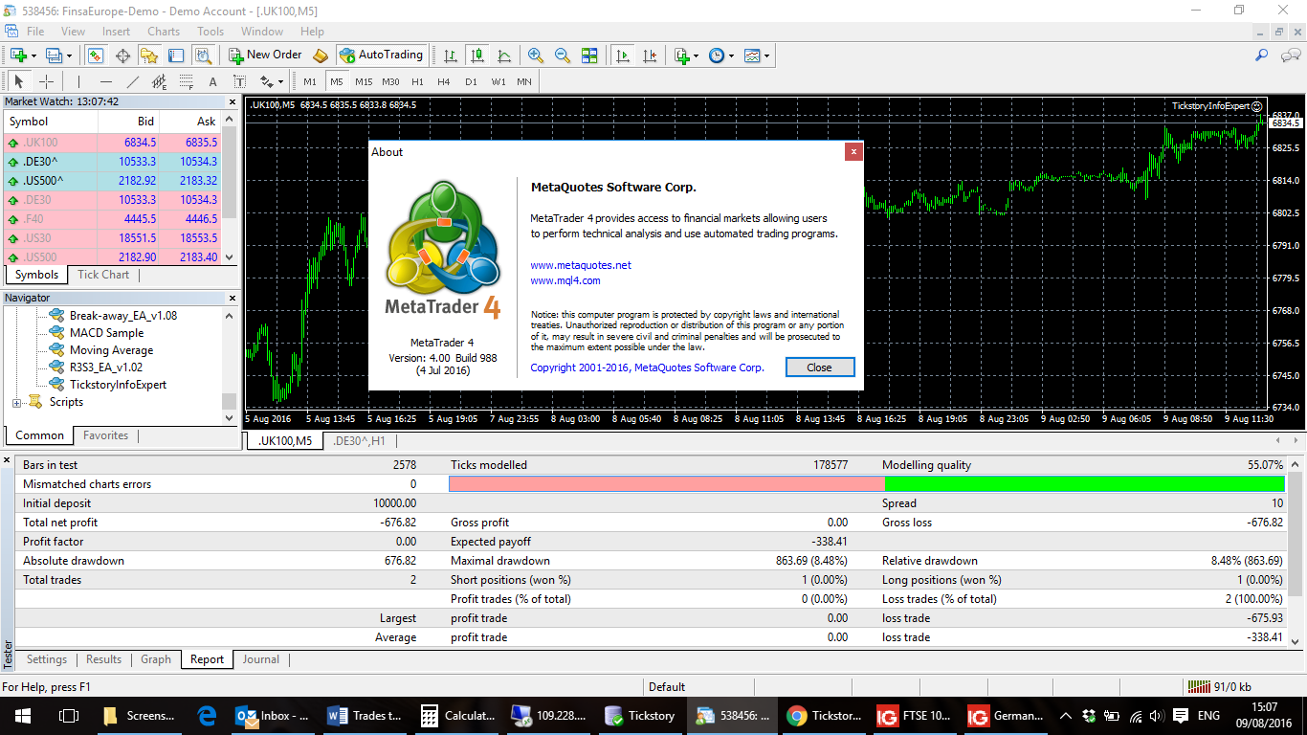Image resolution: width=1307 pixels, height=735 pixels.
Task: Open the Periods clock dropdown
Action: point(721,56)
